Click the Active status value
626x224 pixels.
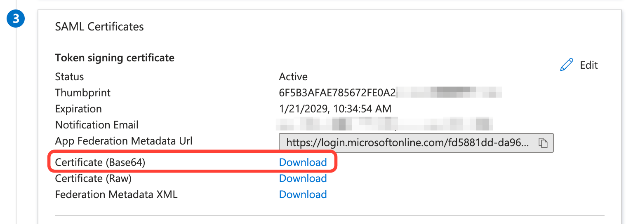(293, 77)
